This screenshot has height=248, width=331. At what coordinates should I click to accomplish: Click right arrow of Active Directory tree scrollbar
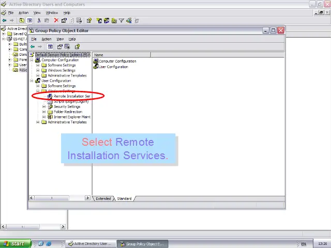pyautogui.click(x=63, y=227)
